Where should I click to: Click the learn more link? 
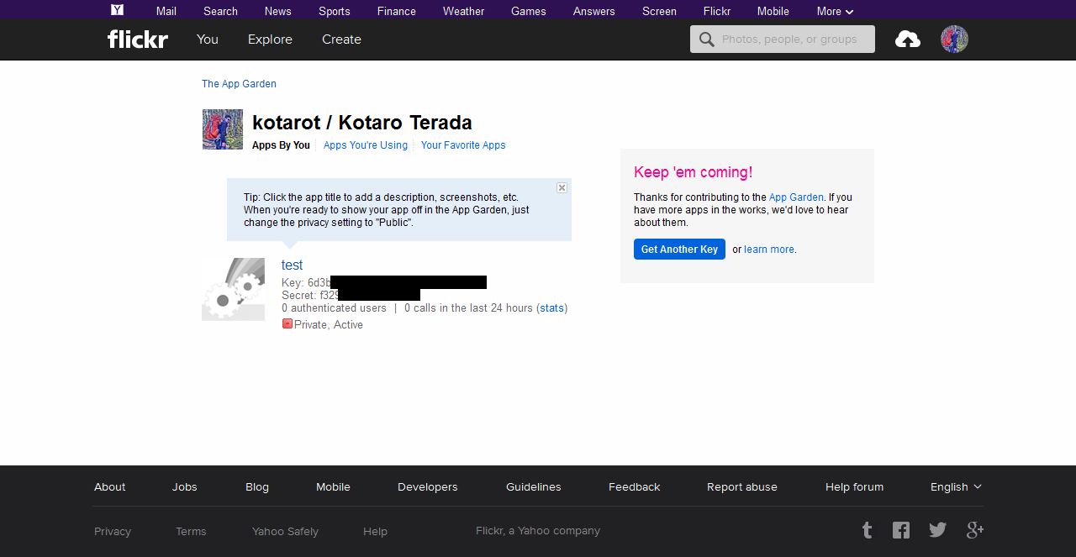(x=769, y=250)
